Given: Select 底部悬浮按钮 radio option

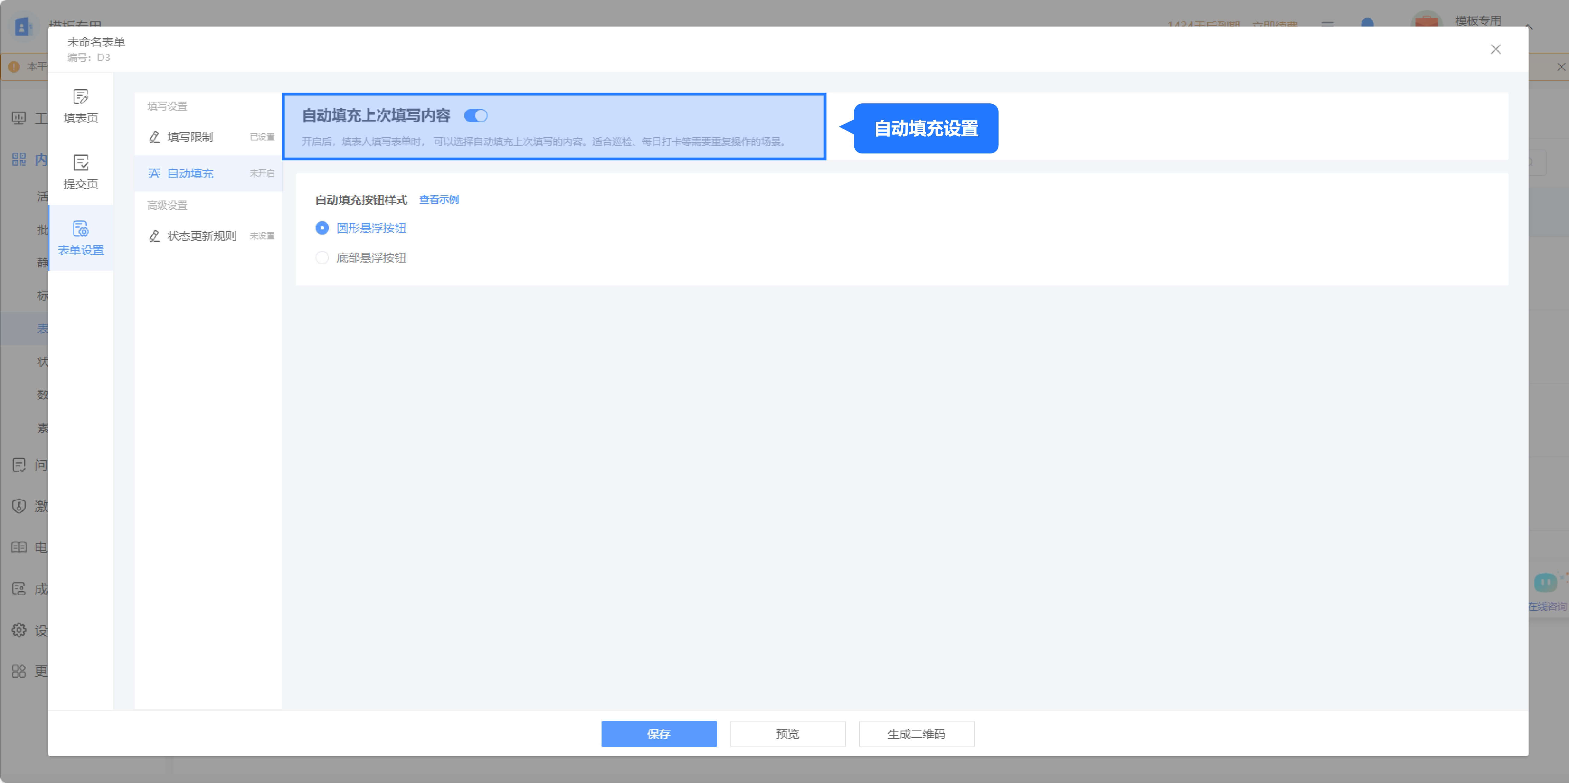Looking at the screenshot, I should 322,257.
